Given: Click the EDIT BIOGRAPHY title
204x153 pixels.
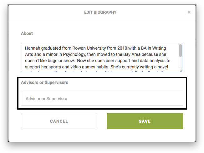Looking at the screenshot, I should coord(100,12).
